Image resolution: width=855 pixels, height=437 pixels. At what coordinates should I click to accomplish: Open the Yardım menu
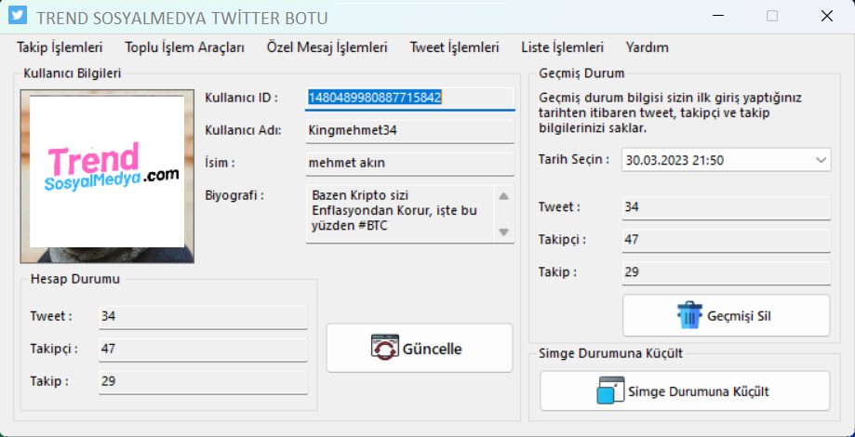[647, 47]
